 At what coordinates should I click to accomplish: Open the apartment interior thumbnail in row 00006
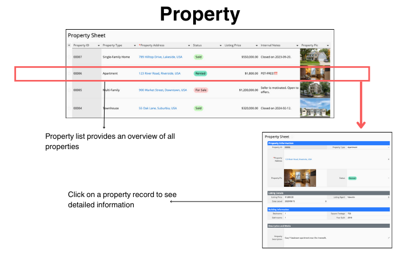click(314, 74)
